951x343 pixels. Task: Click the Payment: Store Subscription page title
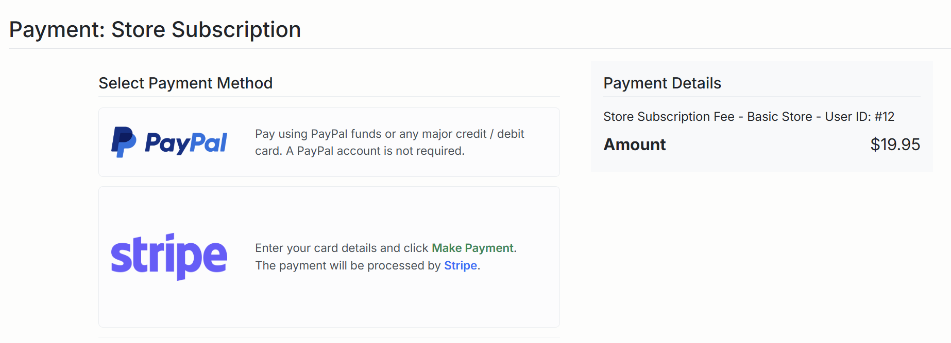click(x=155, y=29)
